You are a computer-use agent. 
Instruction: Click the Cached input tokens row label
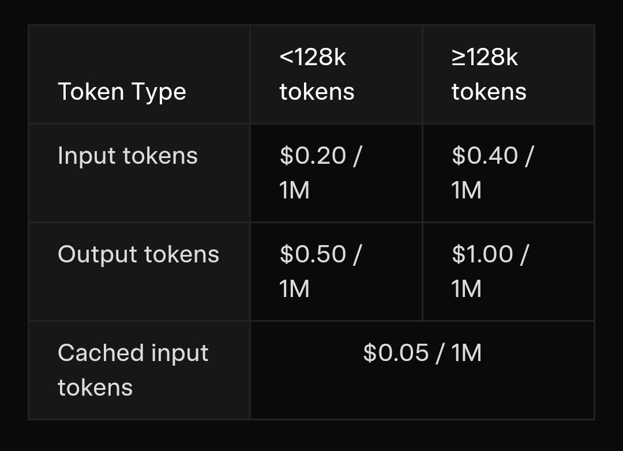click(133, 370)
